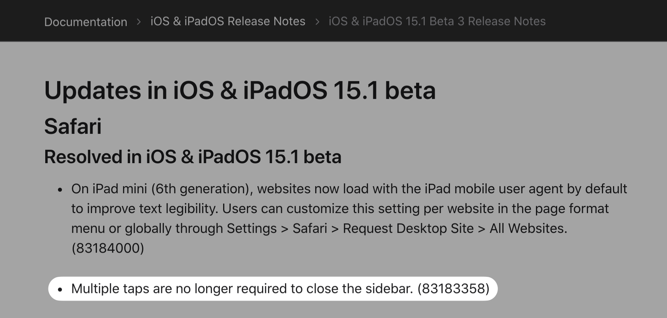Click the chevron before 15.1 Beta 3 Release Notes
The image size is (667, 318).
coord(317,22)
